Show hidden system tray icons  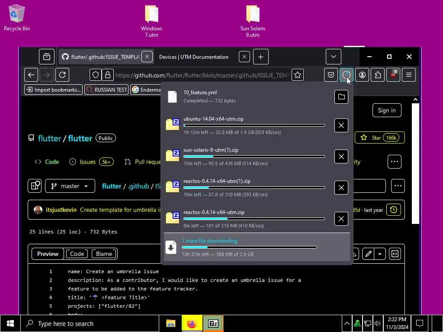tap(347, 323)
